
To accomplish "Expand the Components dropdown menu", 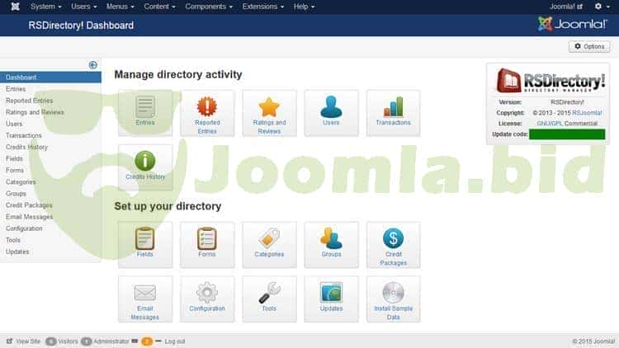I will coord(206,7).
